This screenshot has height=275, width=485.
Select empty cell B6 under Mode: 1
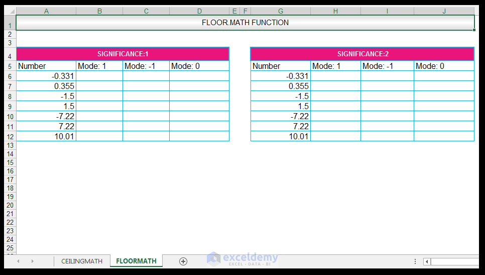tap(99, 76)
